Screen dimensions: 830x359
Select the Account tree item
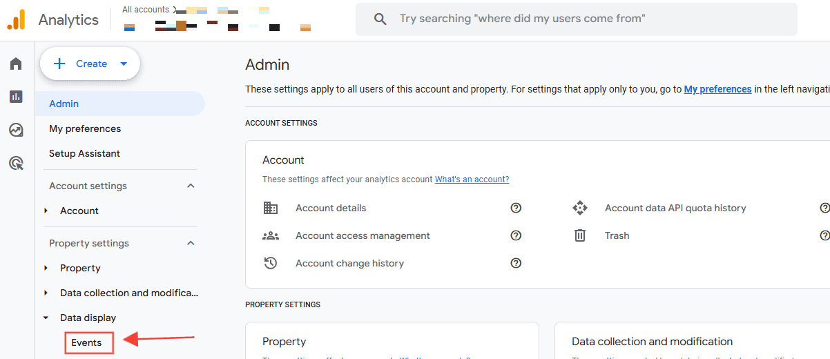tap(79, 211)
